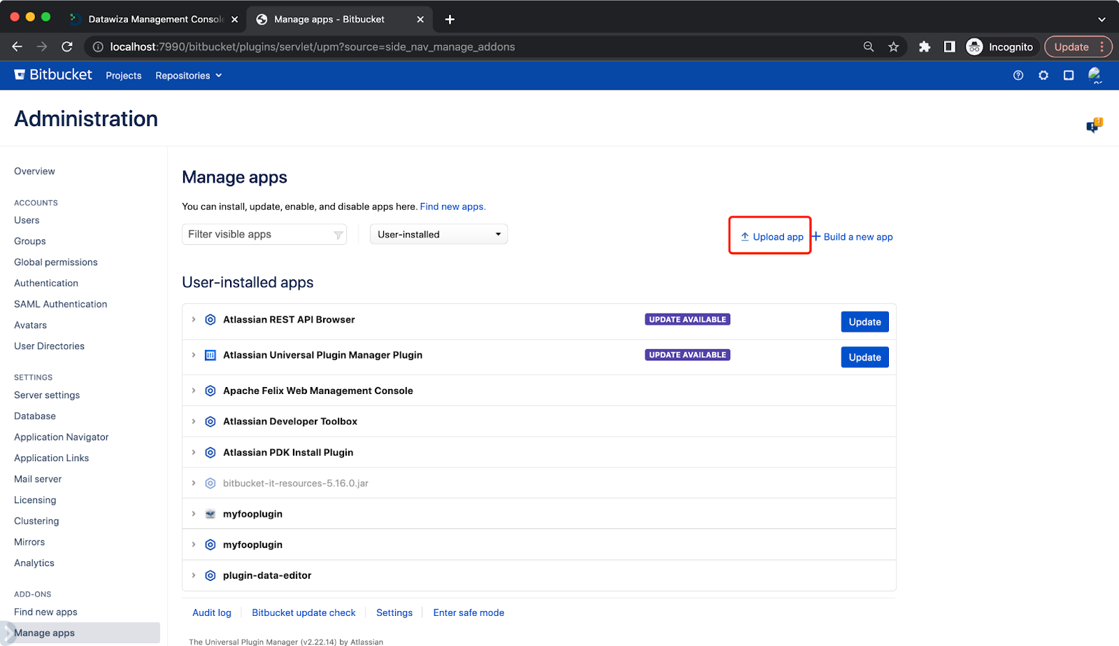The image size is (1119, 646).
Task: Open Licensing in the sidebar
Action: tap(35, 500)
